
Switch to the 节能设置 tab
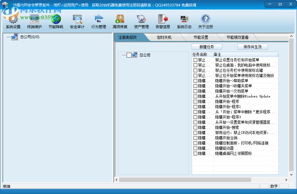point(201,38)
